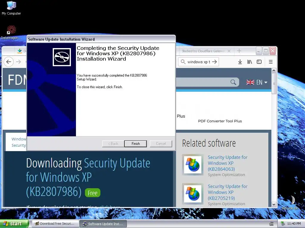Click the 11:40 PM taskbar clock
The width and height of the screenshot is (305, 228).
click(x=294, y=224)
